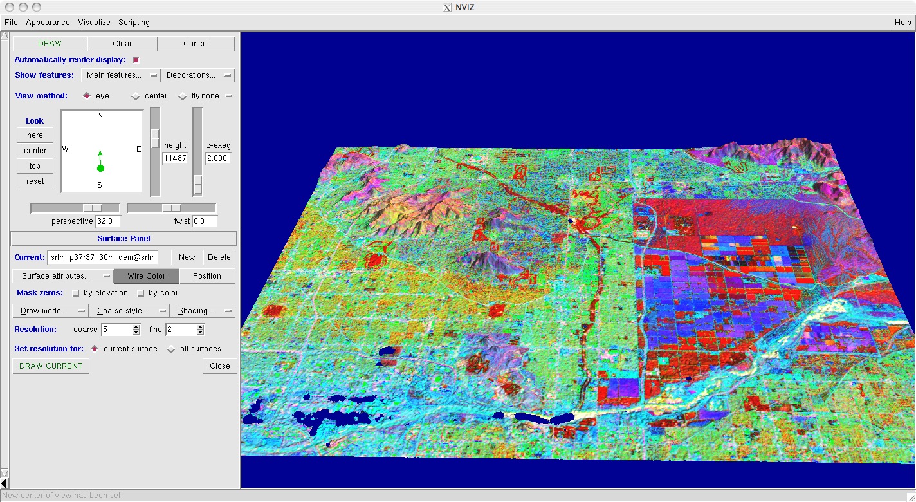Click the perspective value field
Screen dimensions: 916x502
[108, 221]
